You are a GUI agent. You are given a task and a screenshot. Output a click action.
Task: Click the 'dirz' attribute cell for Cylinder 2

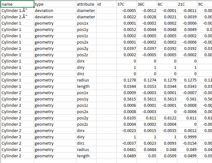85,143
